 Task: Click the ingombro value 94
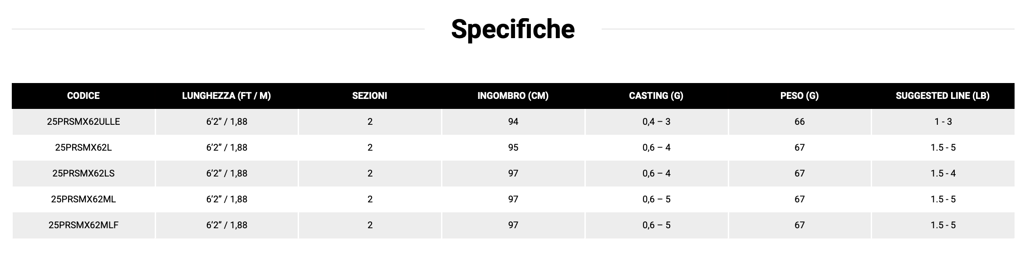[513, 122]
